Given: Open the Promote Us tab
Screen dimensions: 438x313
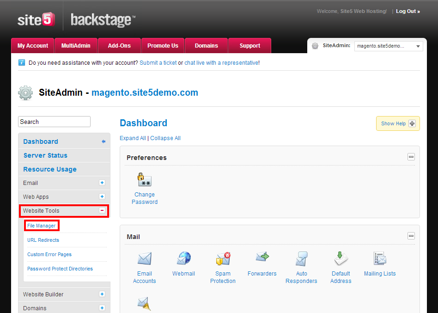Looking at the screenshot, I should click(163, 46).
